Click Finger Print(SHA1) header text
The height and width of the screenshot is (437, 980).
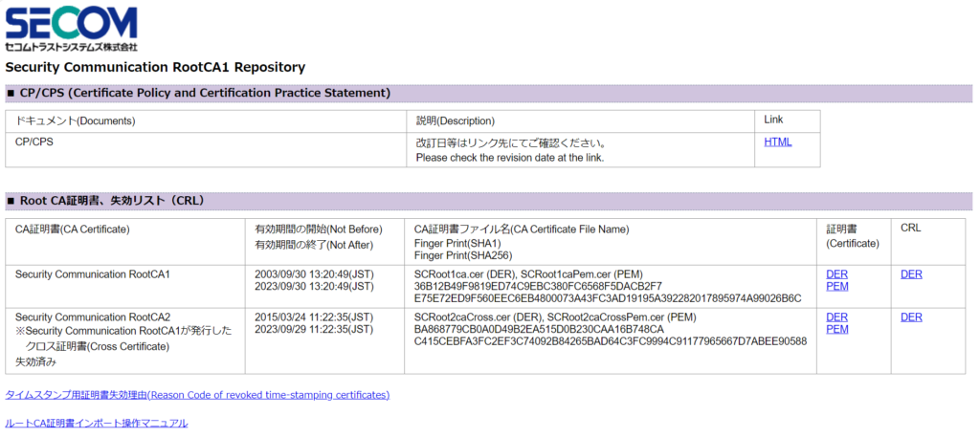point(457,242)
